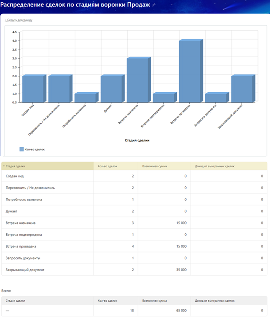Click deal count 1 for 'Запросить документы'

(133, 258)
